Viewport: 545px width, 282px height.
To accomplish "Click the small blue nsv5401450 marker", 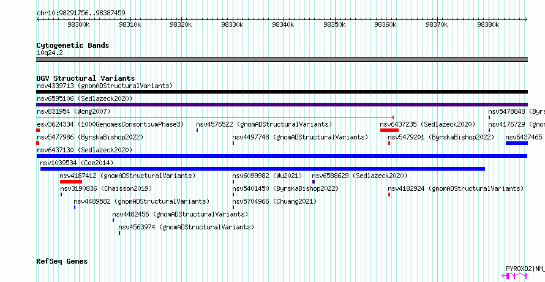I will [x=233, y=195].
